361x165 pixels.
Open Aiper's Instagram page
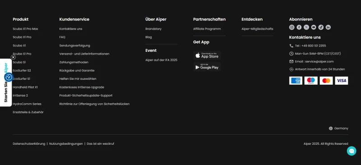coord(292,27)
